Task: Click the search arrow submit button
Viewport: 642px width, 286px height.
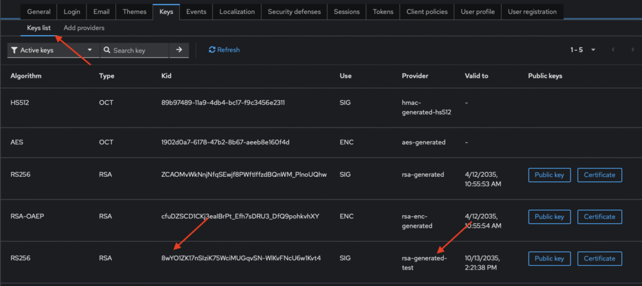Action: point(179,50)
